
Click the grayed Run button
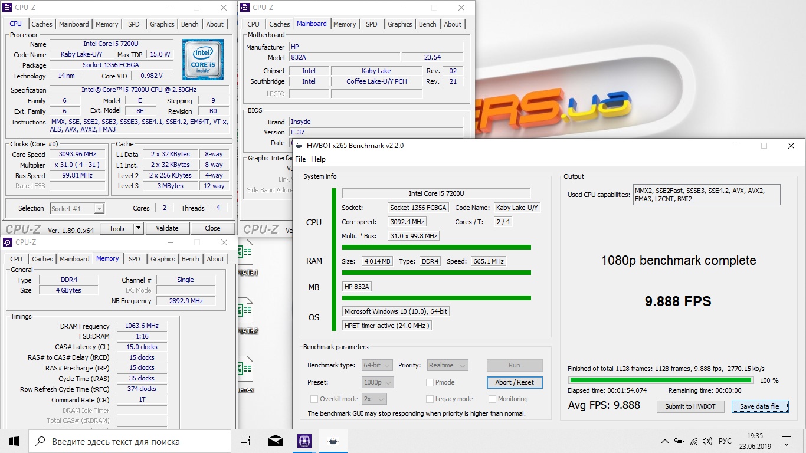[x=515, y=365]
